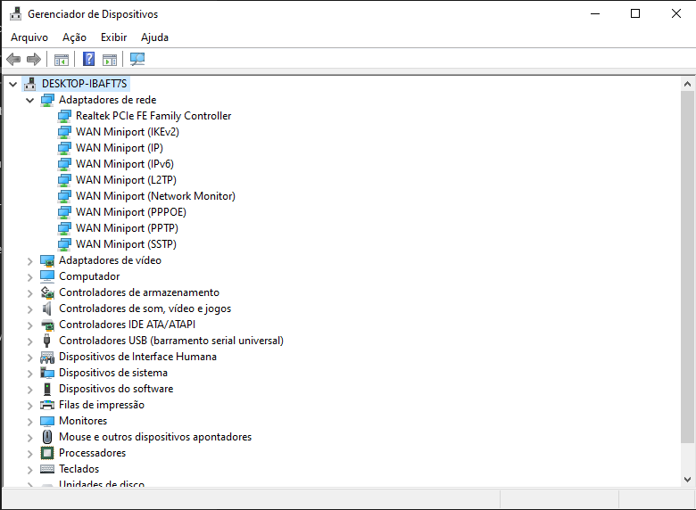Select WAN Miniport (Network Monitor) entry
The width and height of the screenshot is (696, 510).
[x=155, y=196]
